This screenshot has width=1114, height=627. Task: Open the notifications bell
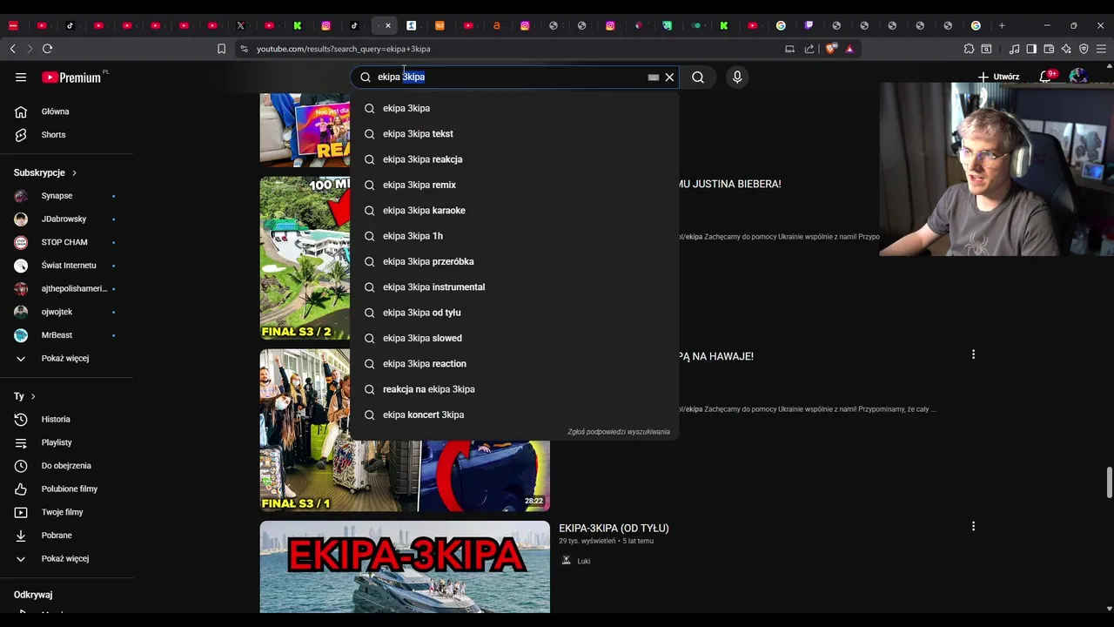[1046, 77]
